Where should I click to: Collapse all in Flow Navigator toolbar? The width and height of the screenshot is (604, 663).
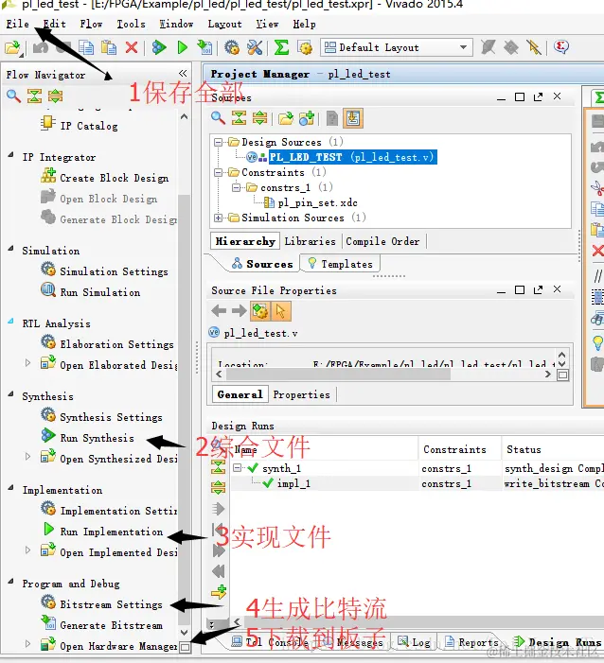(x=35, y=96)
